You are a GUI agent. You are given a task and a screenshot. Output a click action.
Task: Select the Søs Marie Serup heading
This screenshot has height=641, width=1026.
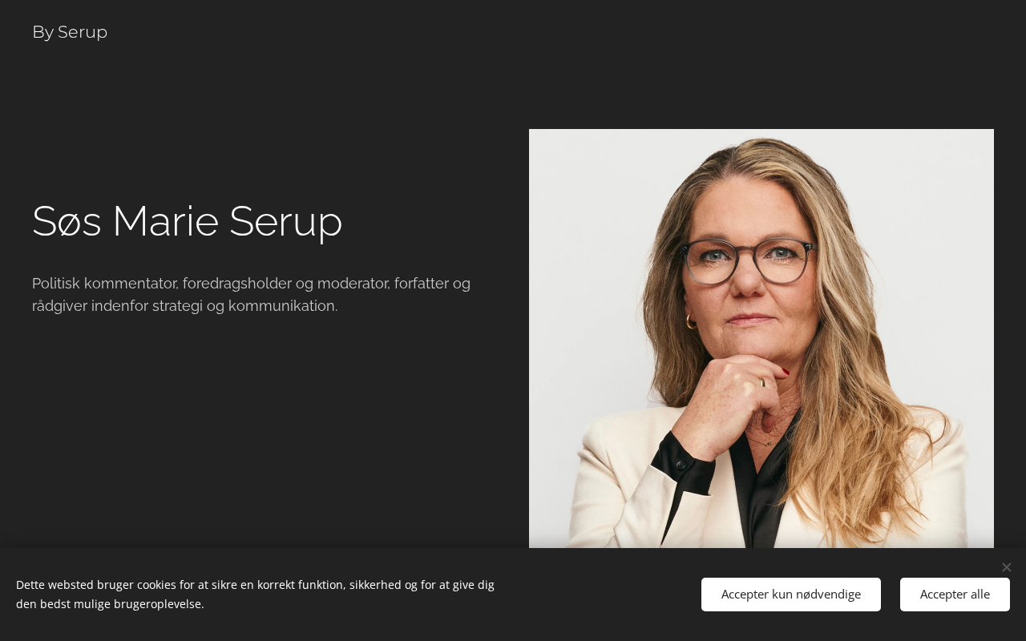click(188, 221)
